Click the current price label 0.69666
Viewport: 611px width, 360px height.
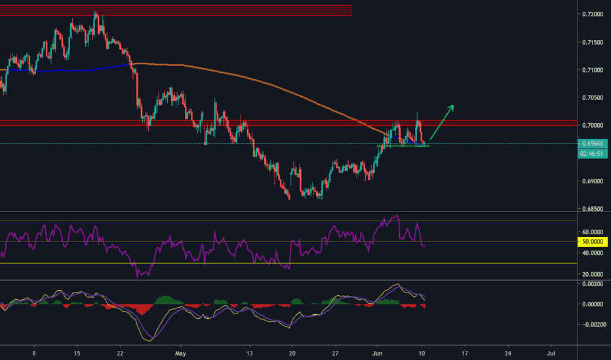click(592, 143)
